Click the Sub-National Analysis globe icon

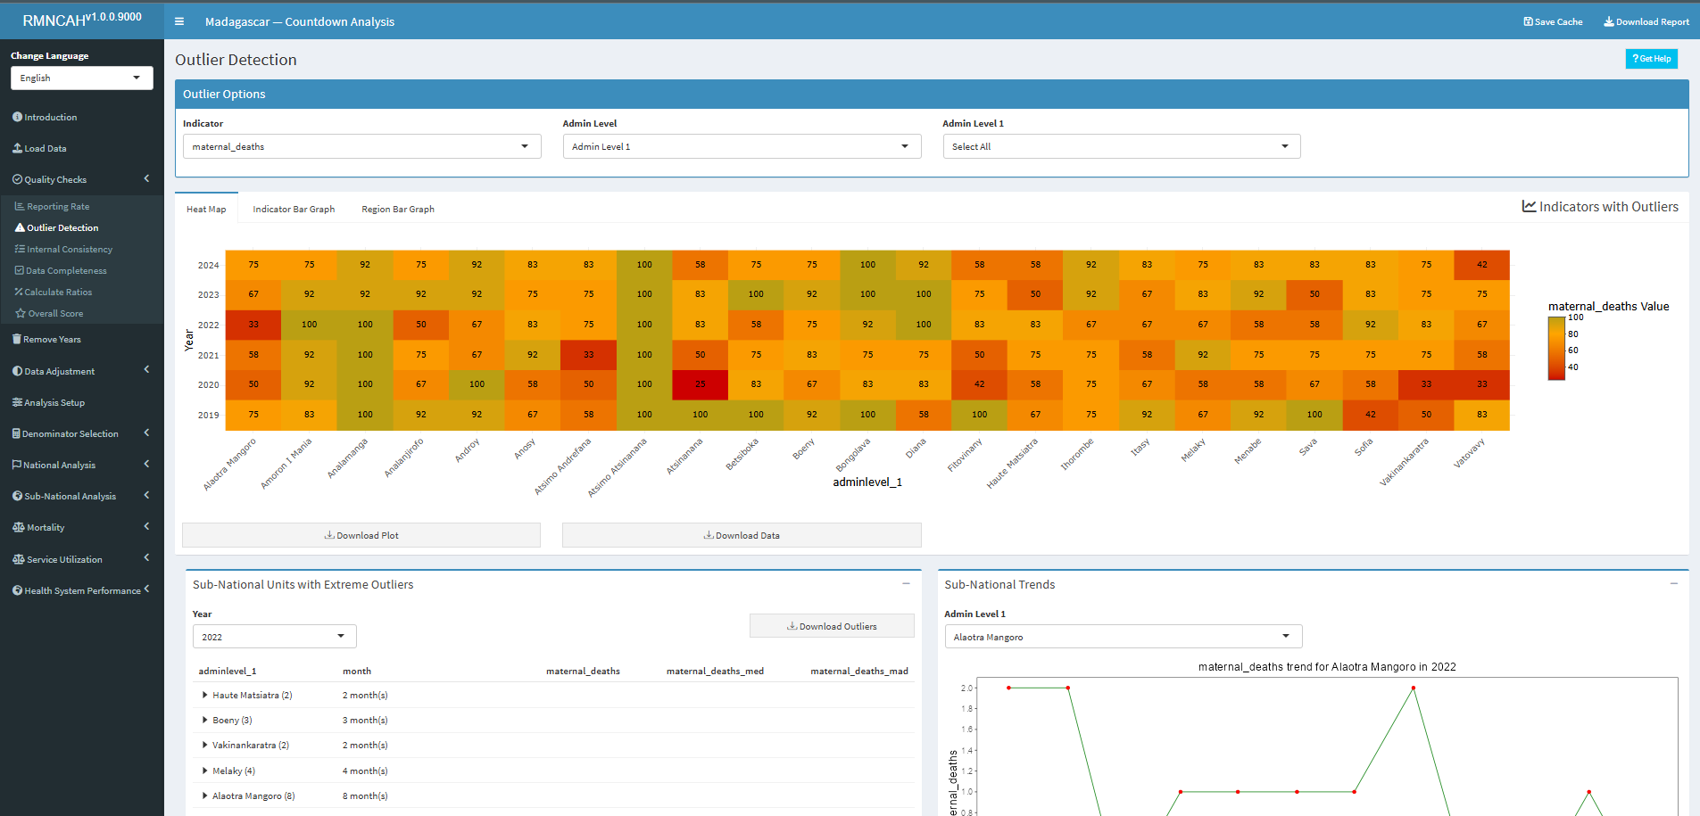click(x=17, y=496)
